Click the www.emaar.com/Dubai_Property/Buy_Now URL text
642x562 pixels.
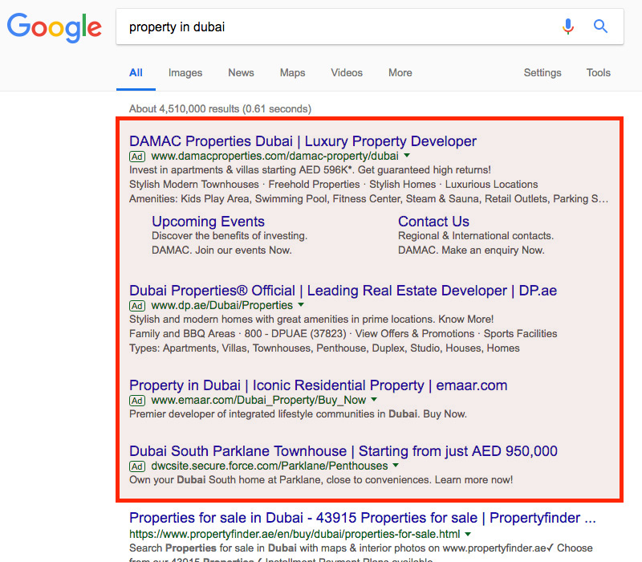[x=258, y=400]
